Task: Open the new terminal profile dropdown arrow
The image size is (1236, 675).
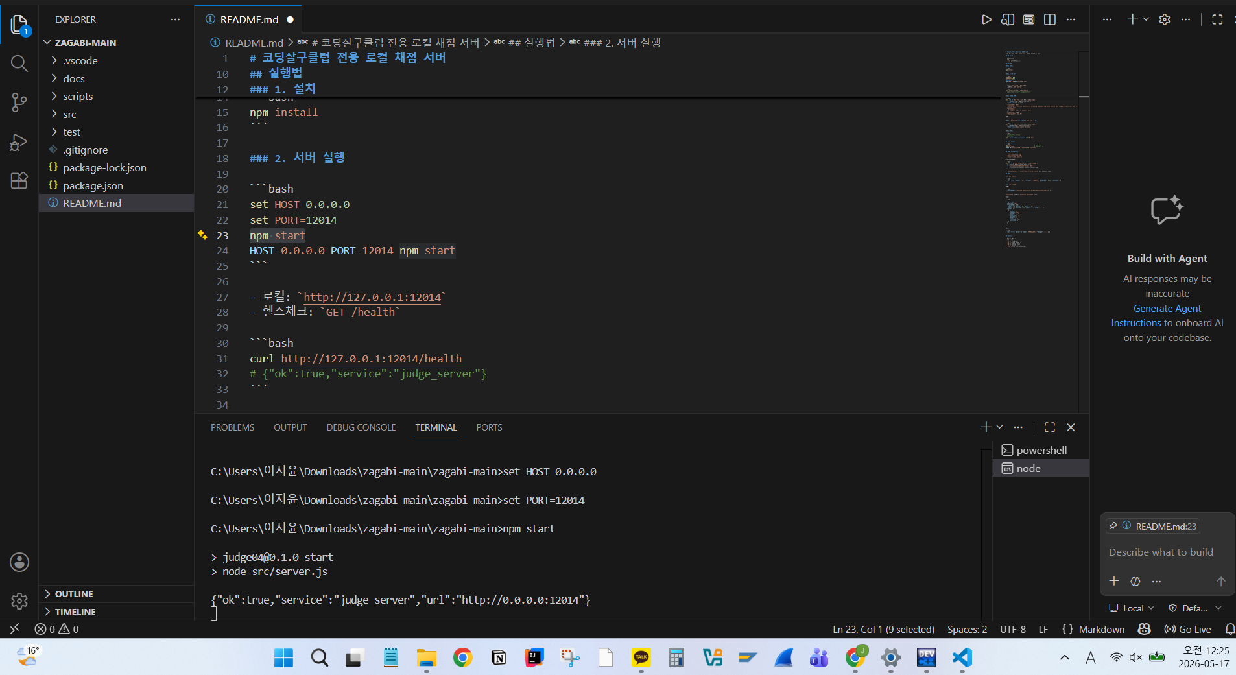Action: (x=999, y=427)
